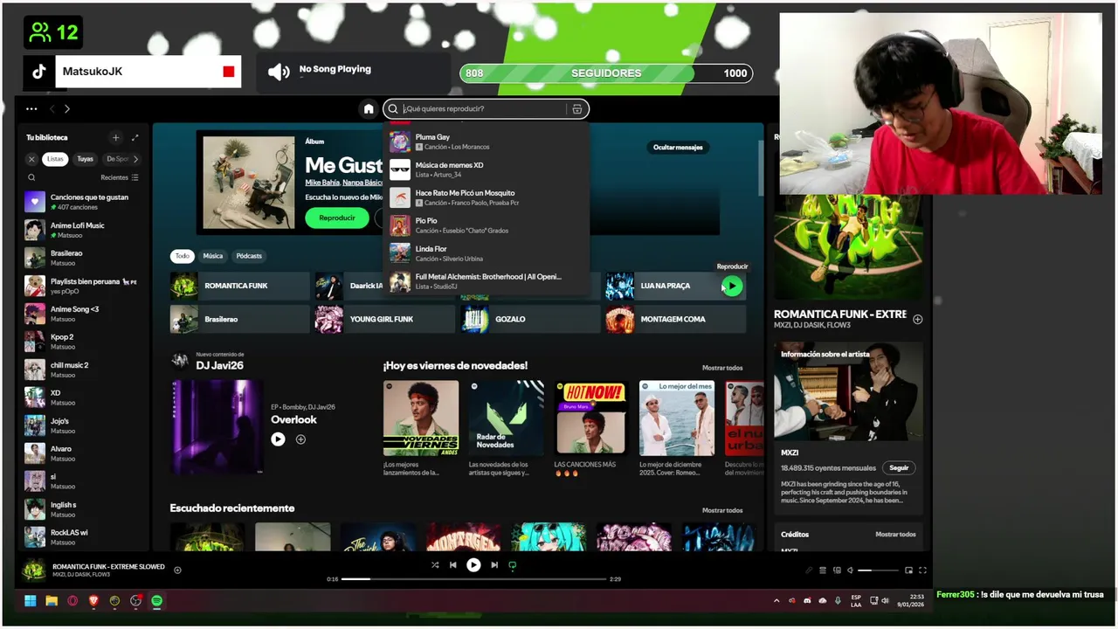Open Spotify from the Windows taskbar
1118x629 pixels.
[x=156, y=601]
